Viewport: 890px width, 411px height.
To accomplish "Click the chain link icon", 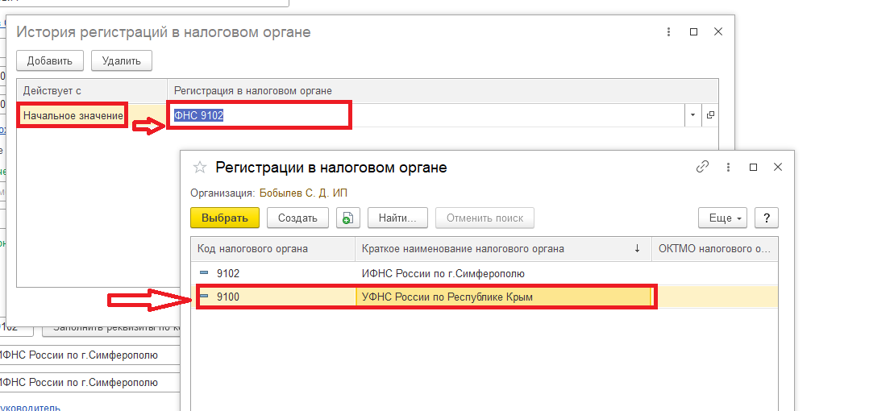I will (702, 167).
